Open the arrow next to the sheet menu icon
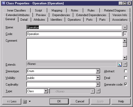The height and width of the screenshot is (107, 133). [x=30, y=101]
